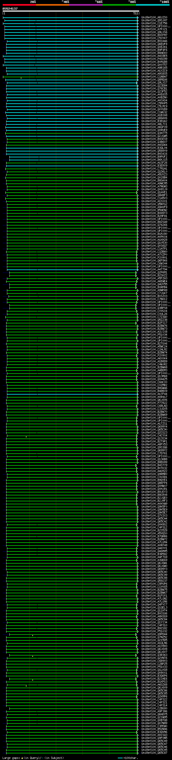This screenshot has width=172, height=760.
Task: Select the UniRef100_C5LMC9 label
Action: click(154, 106)
